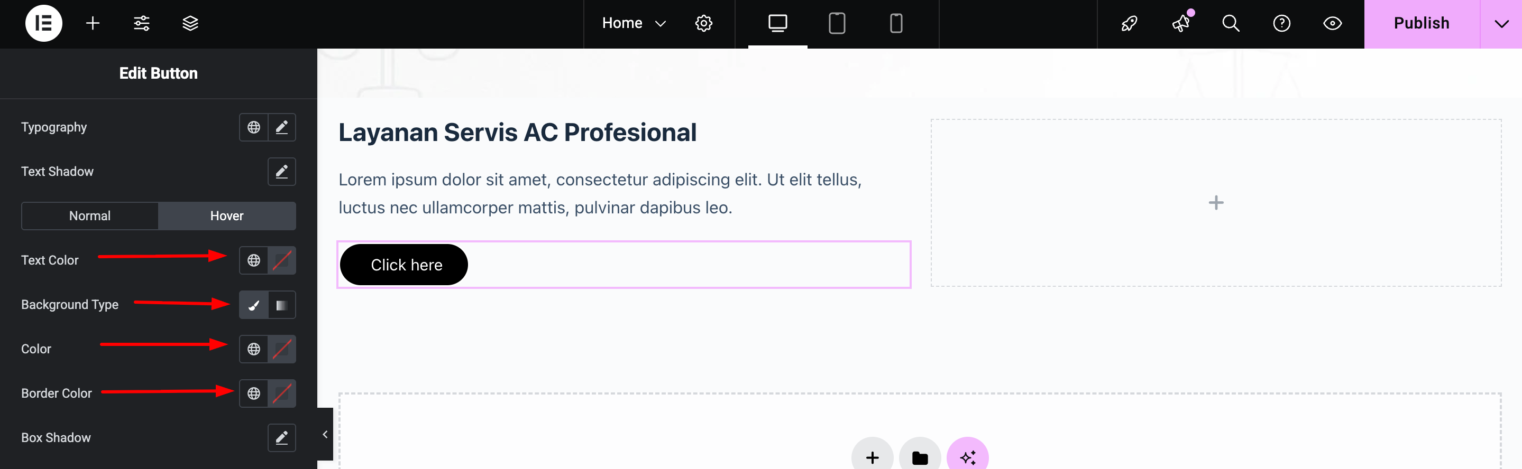Open the Finder search icon
This screenshot has width=1522, height=469.
click(x=1231, y=24)
